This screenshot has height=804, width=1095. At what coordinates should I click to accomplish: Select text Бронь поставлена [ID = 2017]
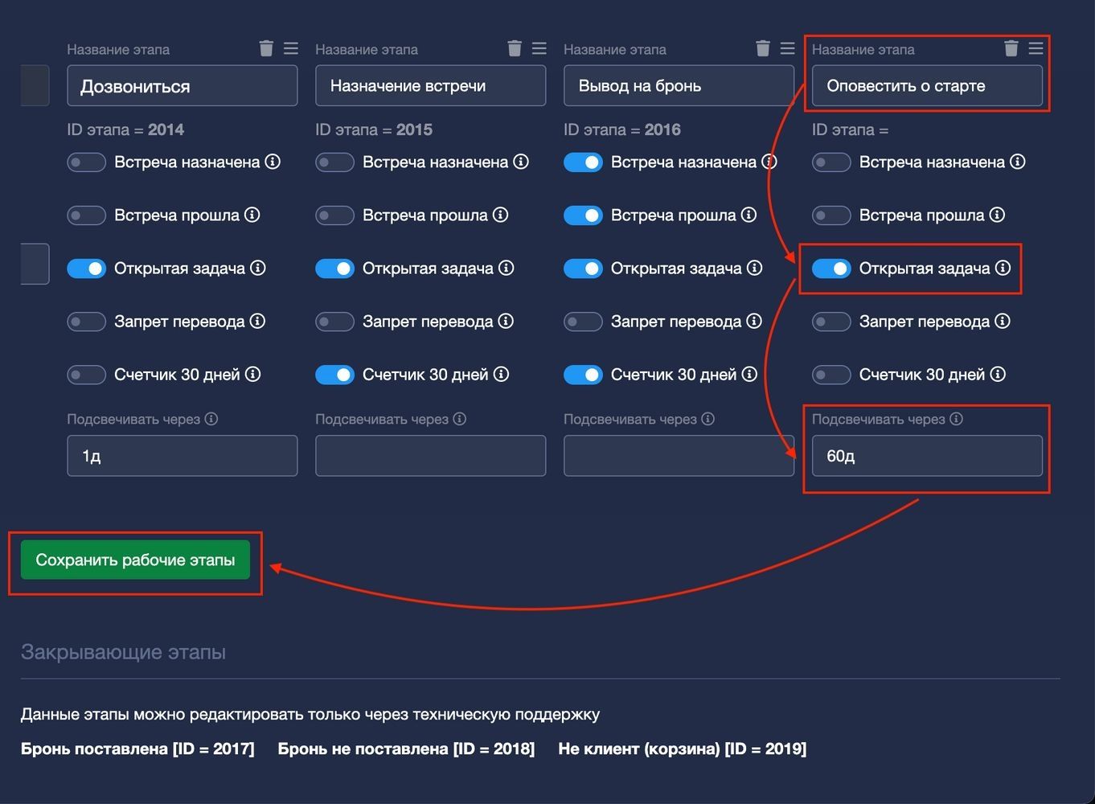coord(137,749)
